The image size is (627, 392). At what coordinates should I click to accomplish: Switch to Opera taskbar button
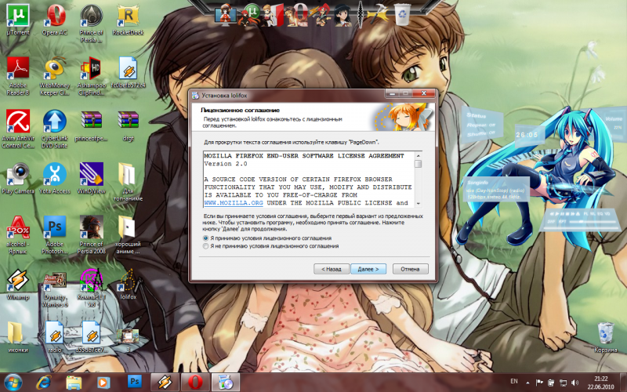pos(194,383)
